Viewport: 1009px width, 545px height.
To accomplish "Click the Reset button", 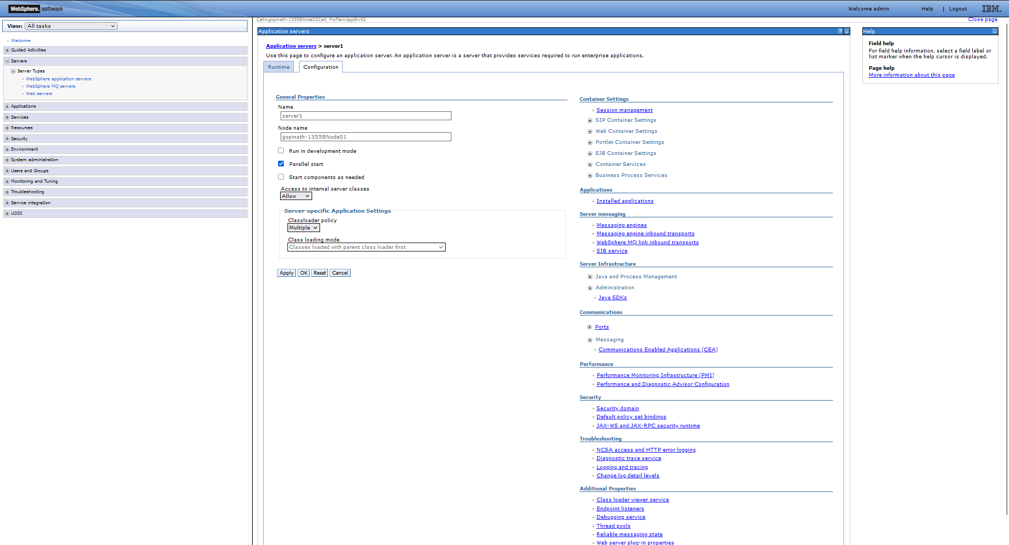I will tap(320, 273).
